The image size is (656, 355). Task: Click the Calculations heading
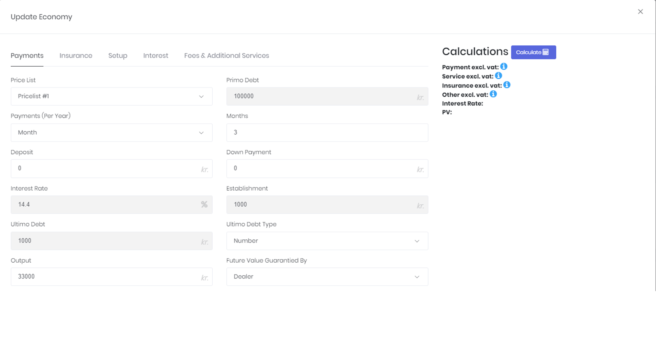point(475,52)
